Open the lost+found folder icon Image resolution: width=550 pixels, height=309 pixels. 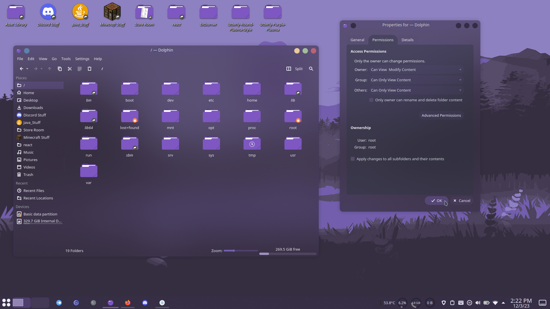coord(129,117)
